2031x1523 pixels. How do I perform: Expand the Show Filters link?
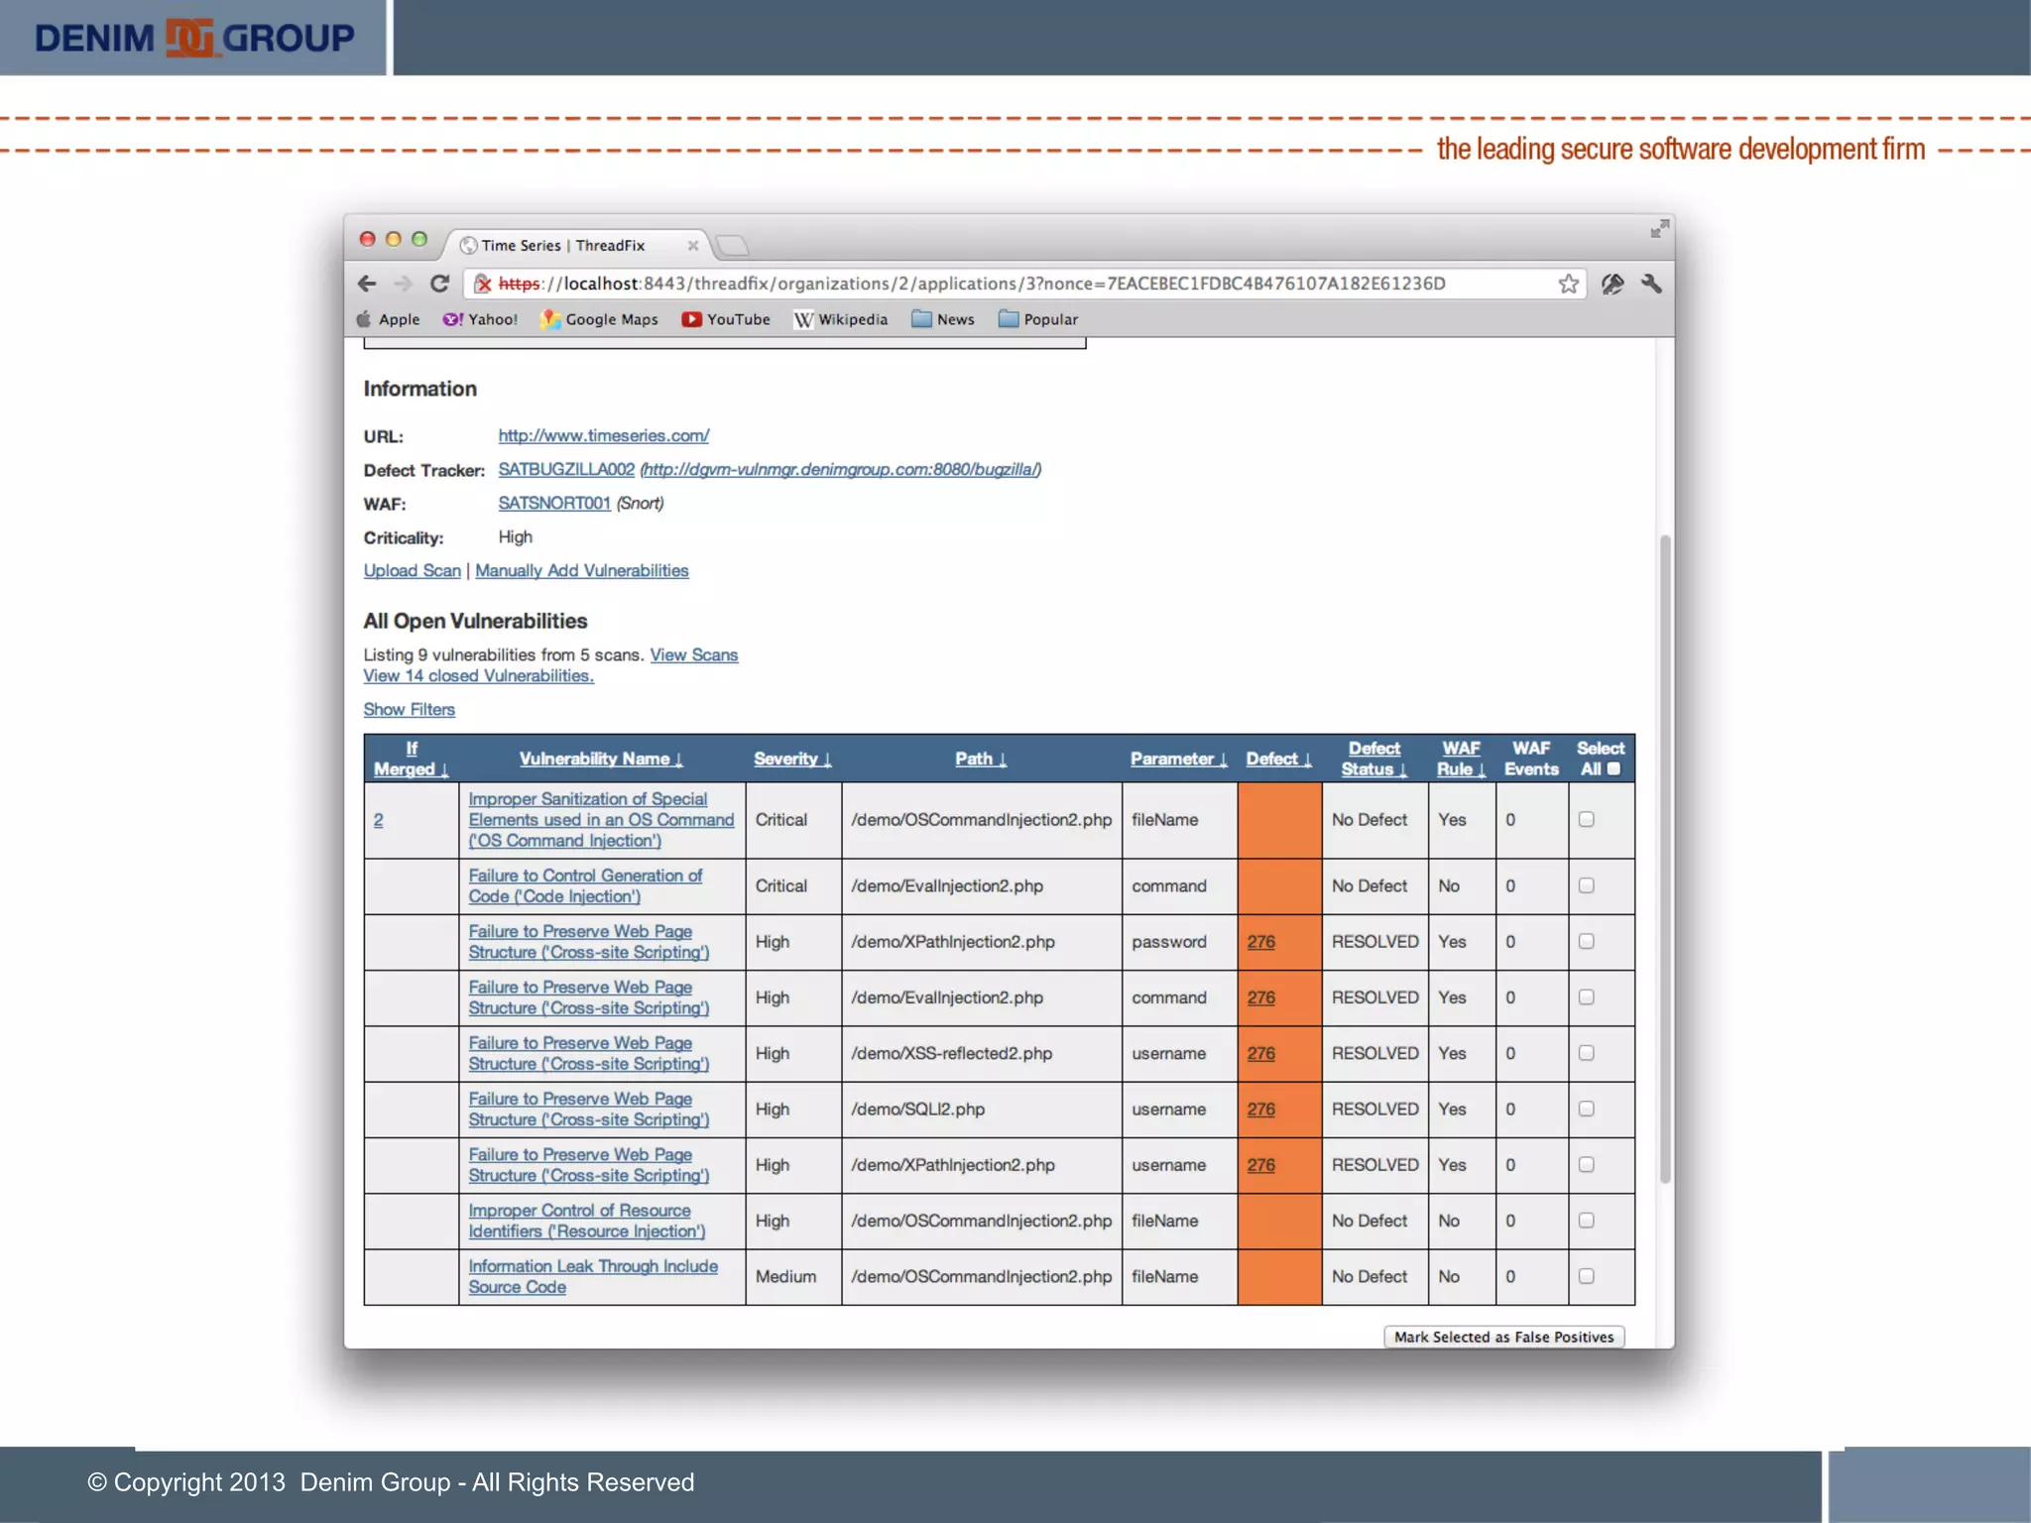pyautogui.click(x=409, y=710)
